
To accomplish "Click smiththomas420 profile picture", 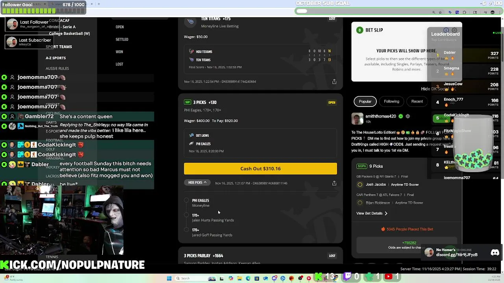I will click(357, 118).
